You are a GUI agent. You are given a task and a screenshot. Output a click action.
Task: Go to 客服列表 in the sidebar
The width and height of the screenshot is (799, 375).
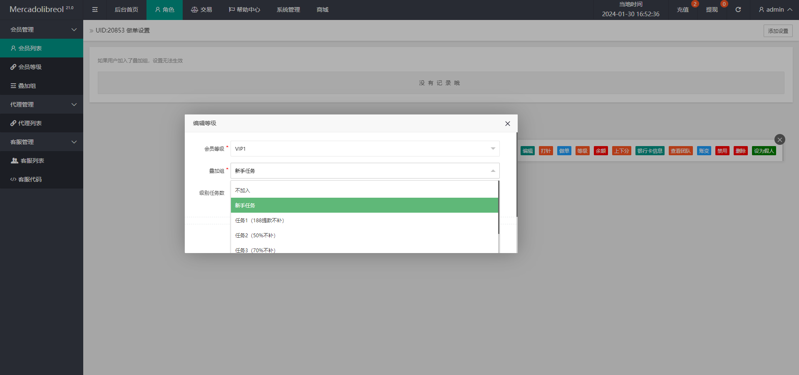42,161
